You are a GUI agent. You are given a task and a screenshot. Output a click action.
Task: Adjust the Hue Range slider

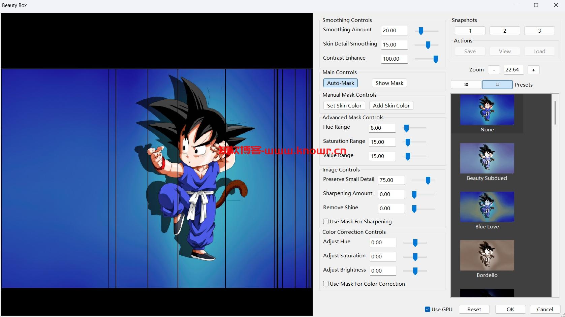tap(414, 128)
